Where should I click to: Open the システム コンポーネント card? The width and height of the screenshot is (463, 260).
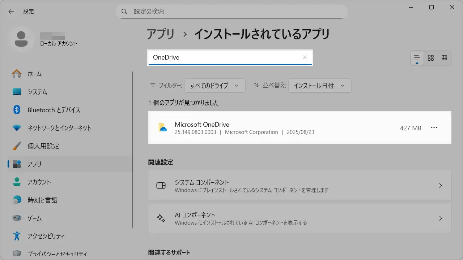tap(300, 186)
